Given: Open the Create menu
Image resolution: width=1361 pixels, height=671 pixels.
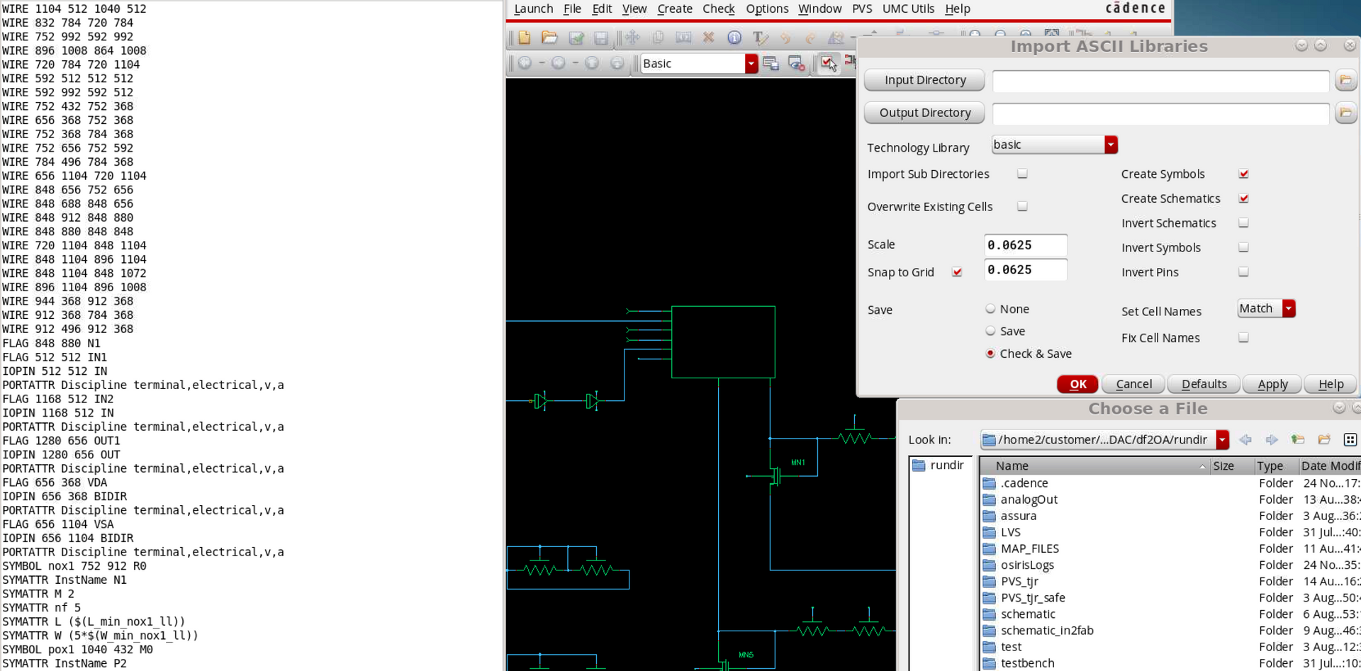Looking at the screenshot, I should pos(675,9).
